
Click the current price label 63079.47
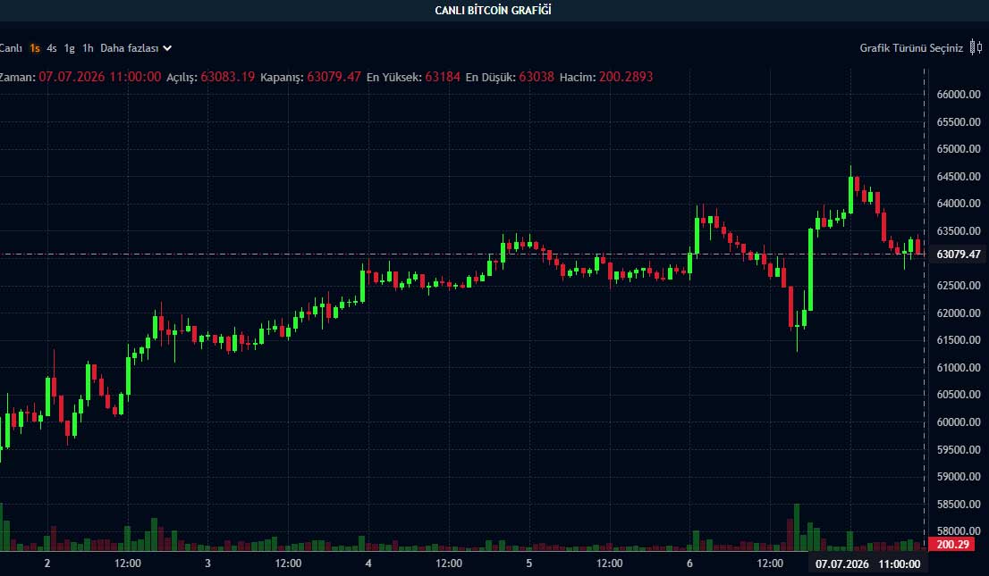coord(958,254)
